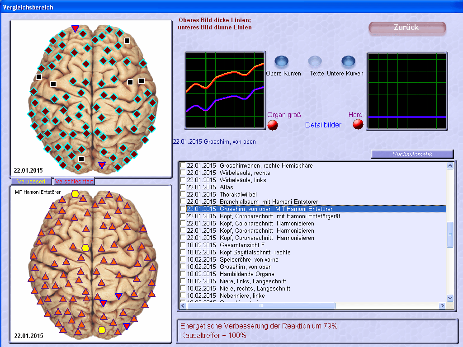Click horizontal scrollbar right arrow
The image size is (463, 347).
tap(442, 305)
